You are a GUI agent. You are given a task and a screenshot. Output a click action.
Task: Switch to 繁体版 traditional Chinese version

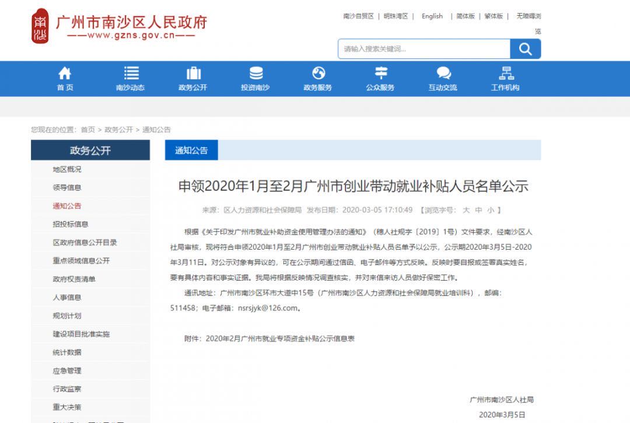(494, 16)
